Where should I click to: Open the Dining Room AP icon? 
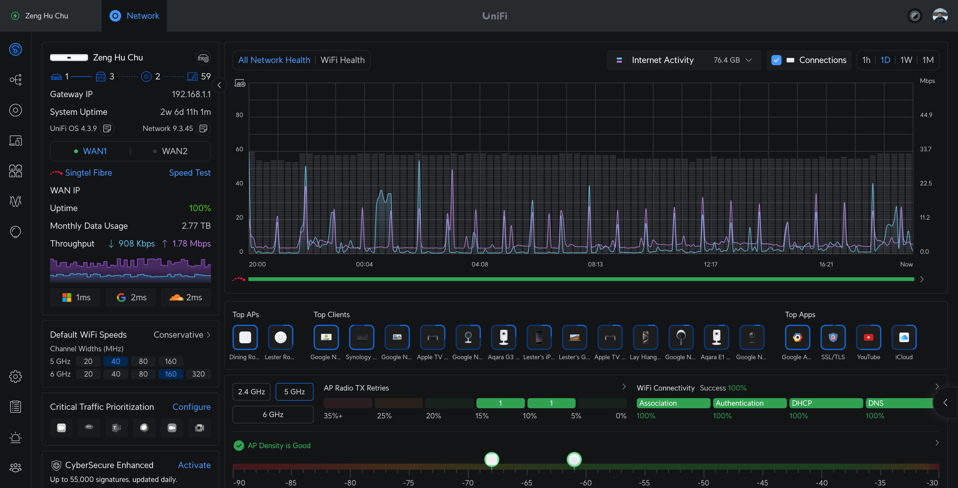[245, 337]
